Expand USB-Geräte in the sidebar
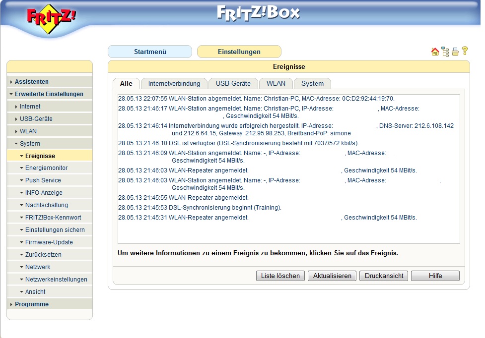 [50, 118]
